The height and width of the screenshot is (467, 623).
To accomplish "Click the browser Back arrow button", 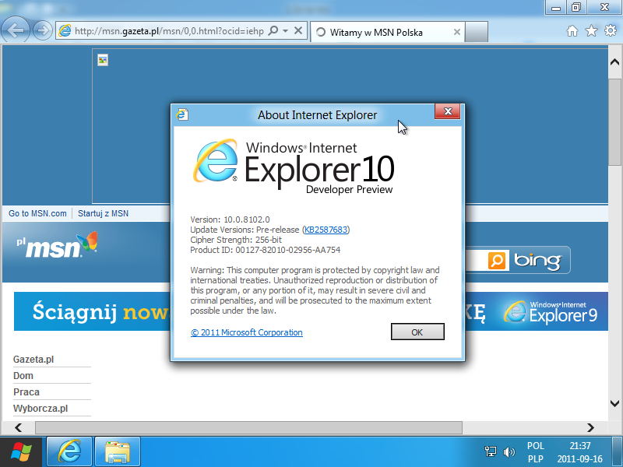I will (x=15, y=30).
